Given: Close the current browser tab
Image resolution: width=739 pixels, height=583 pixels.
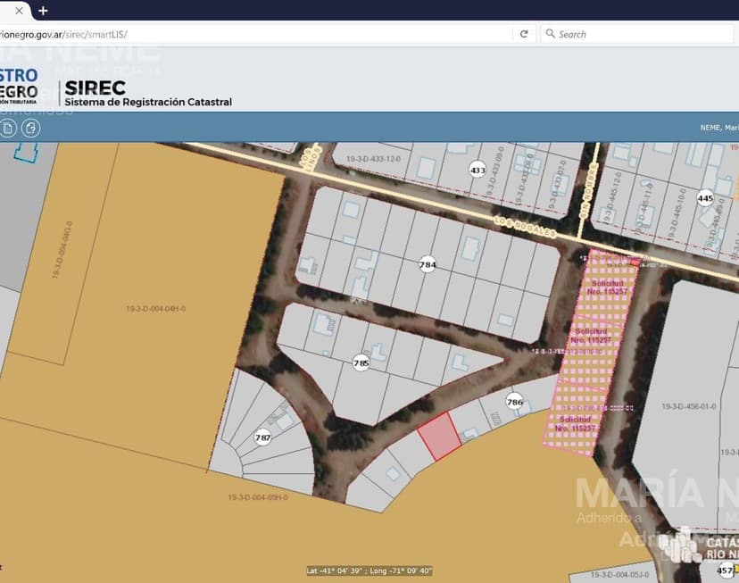Looking at the screenshot, I should point(19,11).
